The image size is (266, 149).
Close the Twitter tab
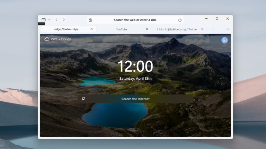coord(202,29)
